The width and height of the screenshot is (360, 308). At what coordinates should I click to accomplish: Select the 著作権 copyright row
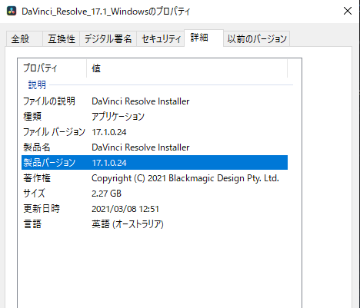pos(155,178)
